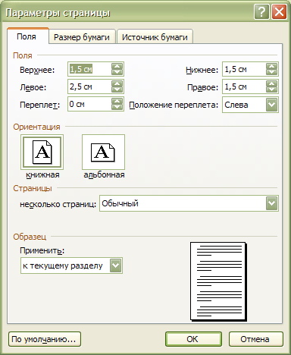
Task: Decrease the Левое margin with down arrow
Action: 117,90
